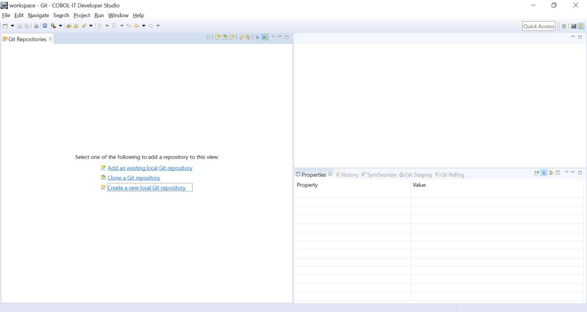Click the Open Perspective icon
The width and height of the screenshot is (587, 312).
(564, 26)
